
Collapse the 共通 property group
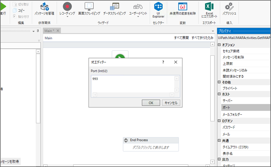[219, 140]
